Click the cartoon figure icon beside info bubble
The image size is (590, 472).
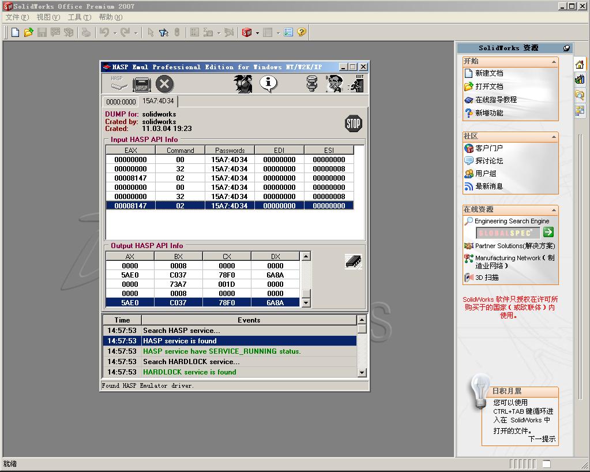point(243,84)
